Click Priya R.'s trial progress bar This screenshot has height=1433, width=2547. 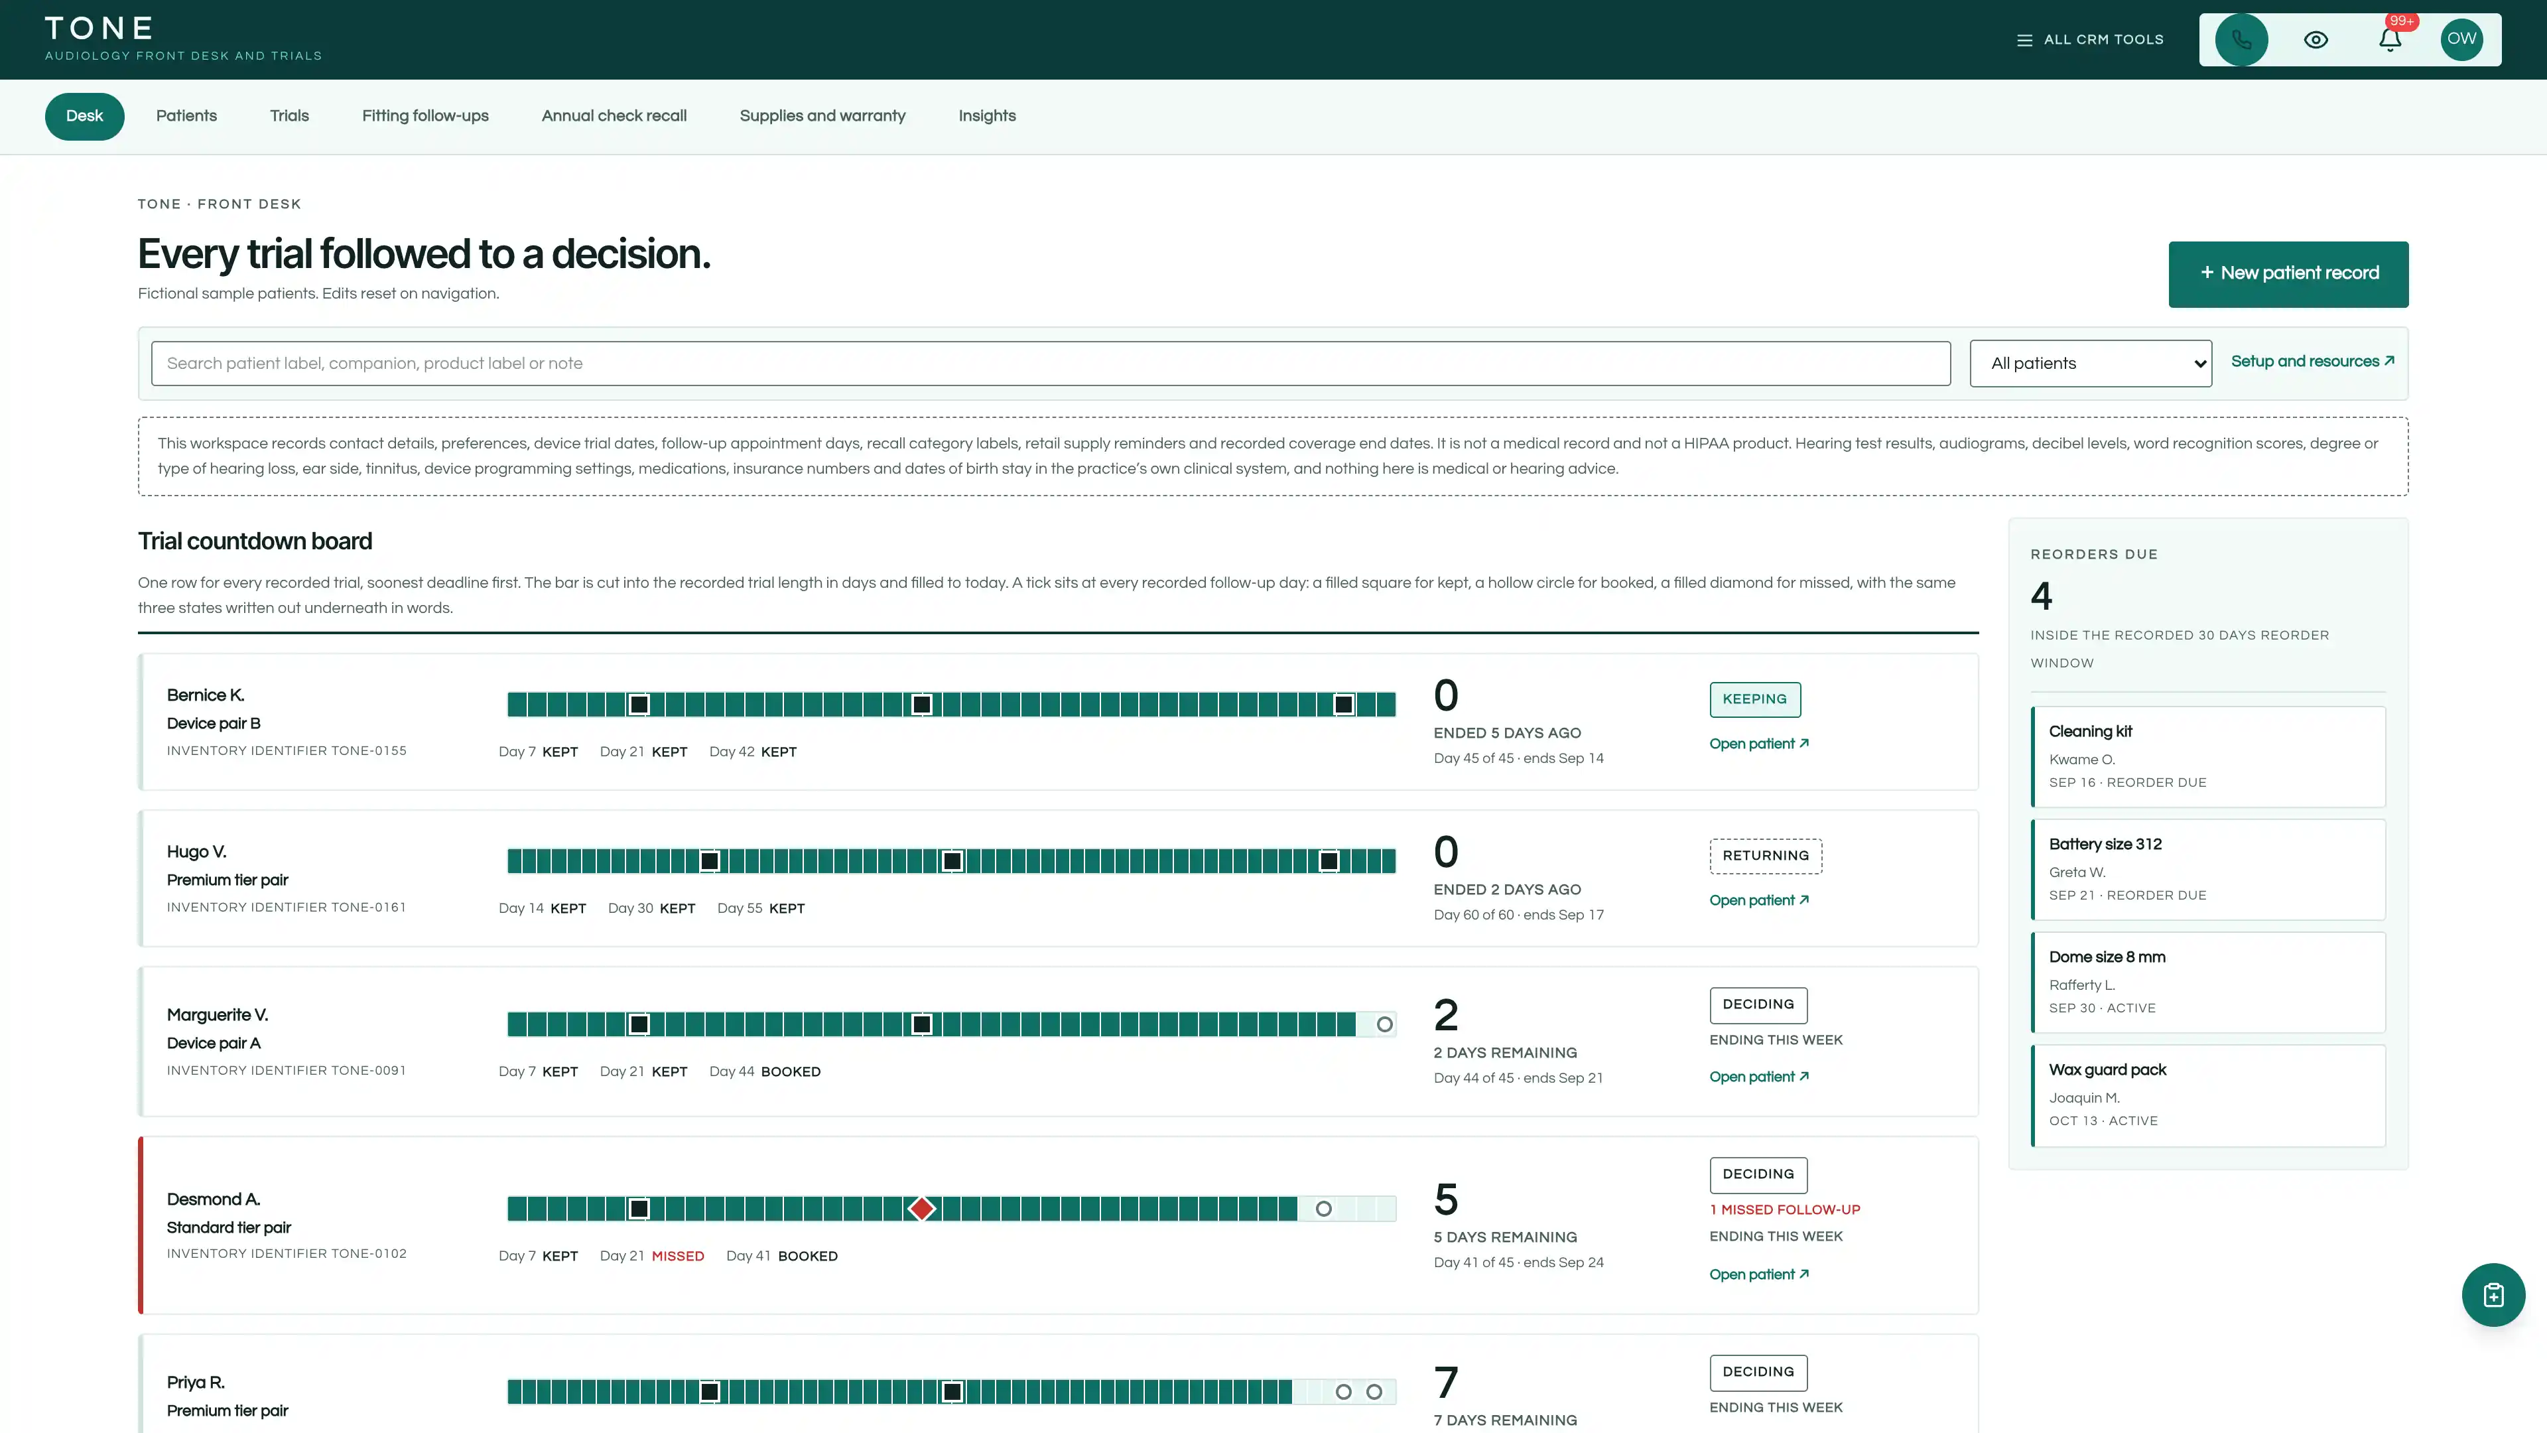tap(951, 1393)
